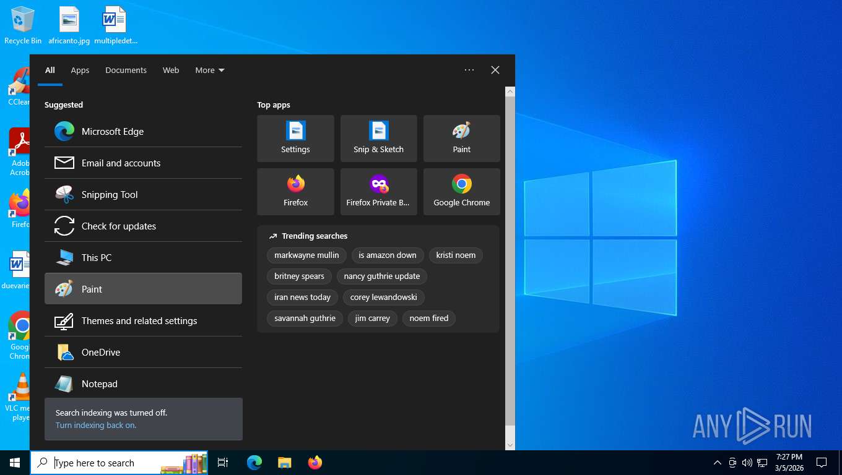
Task: Expand the More filter dropdown
Action: (x=210, y=70)
